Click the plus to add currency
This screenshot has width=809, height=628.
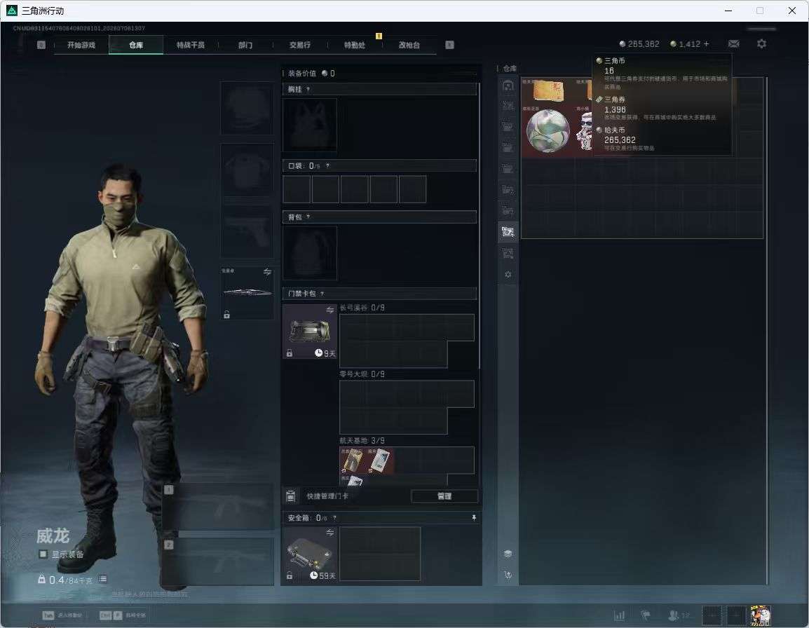[x=706, y=44]
